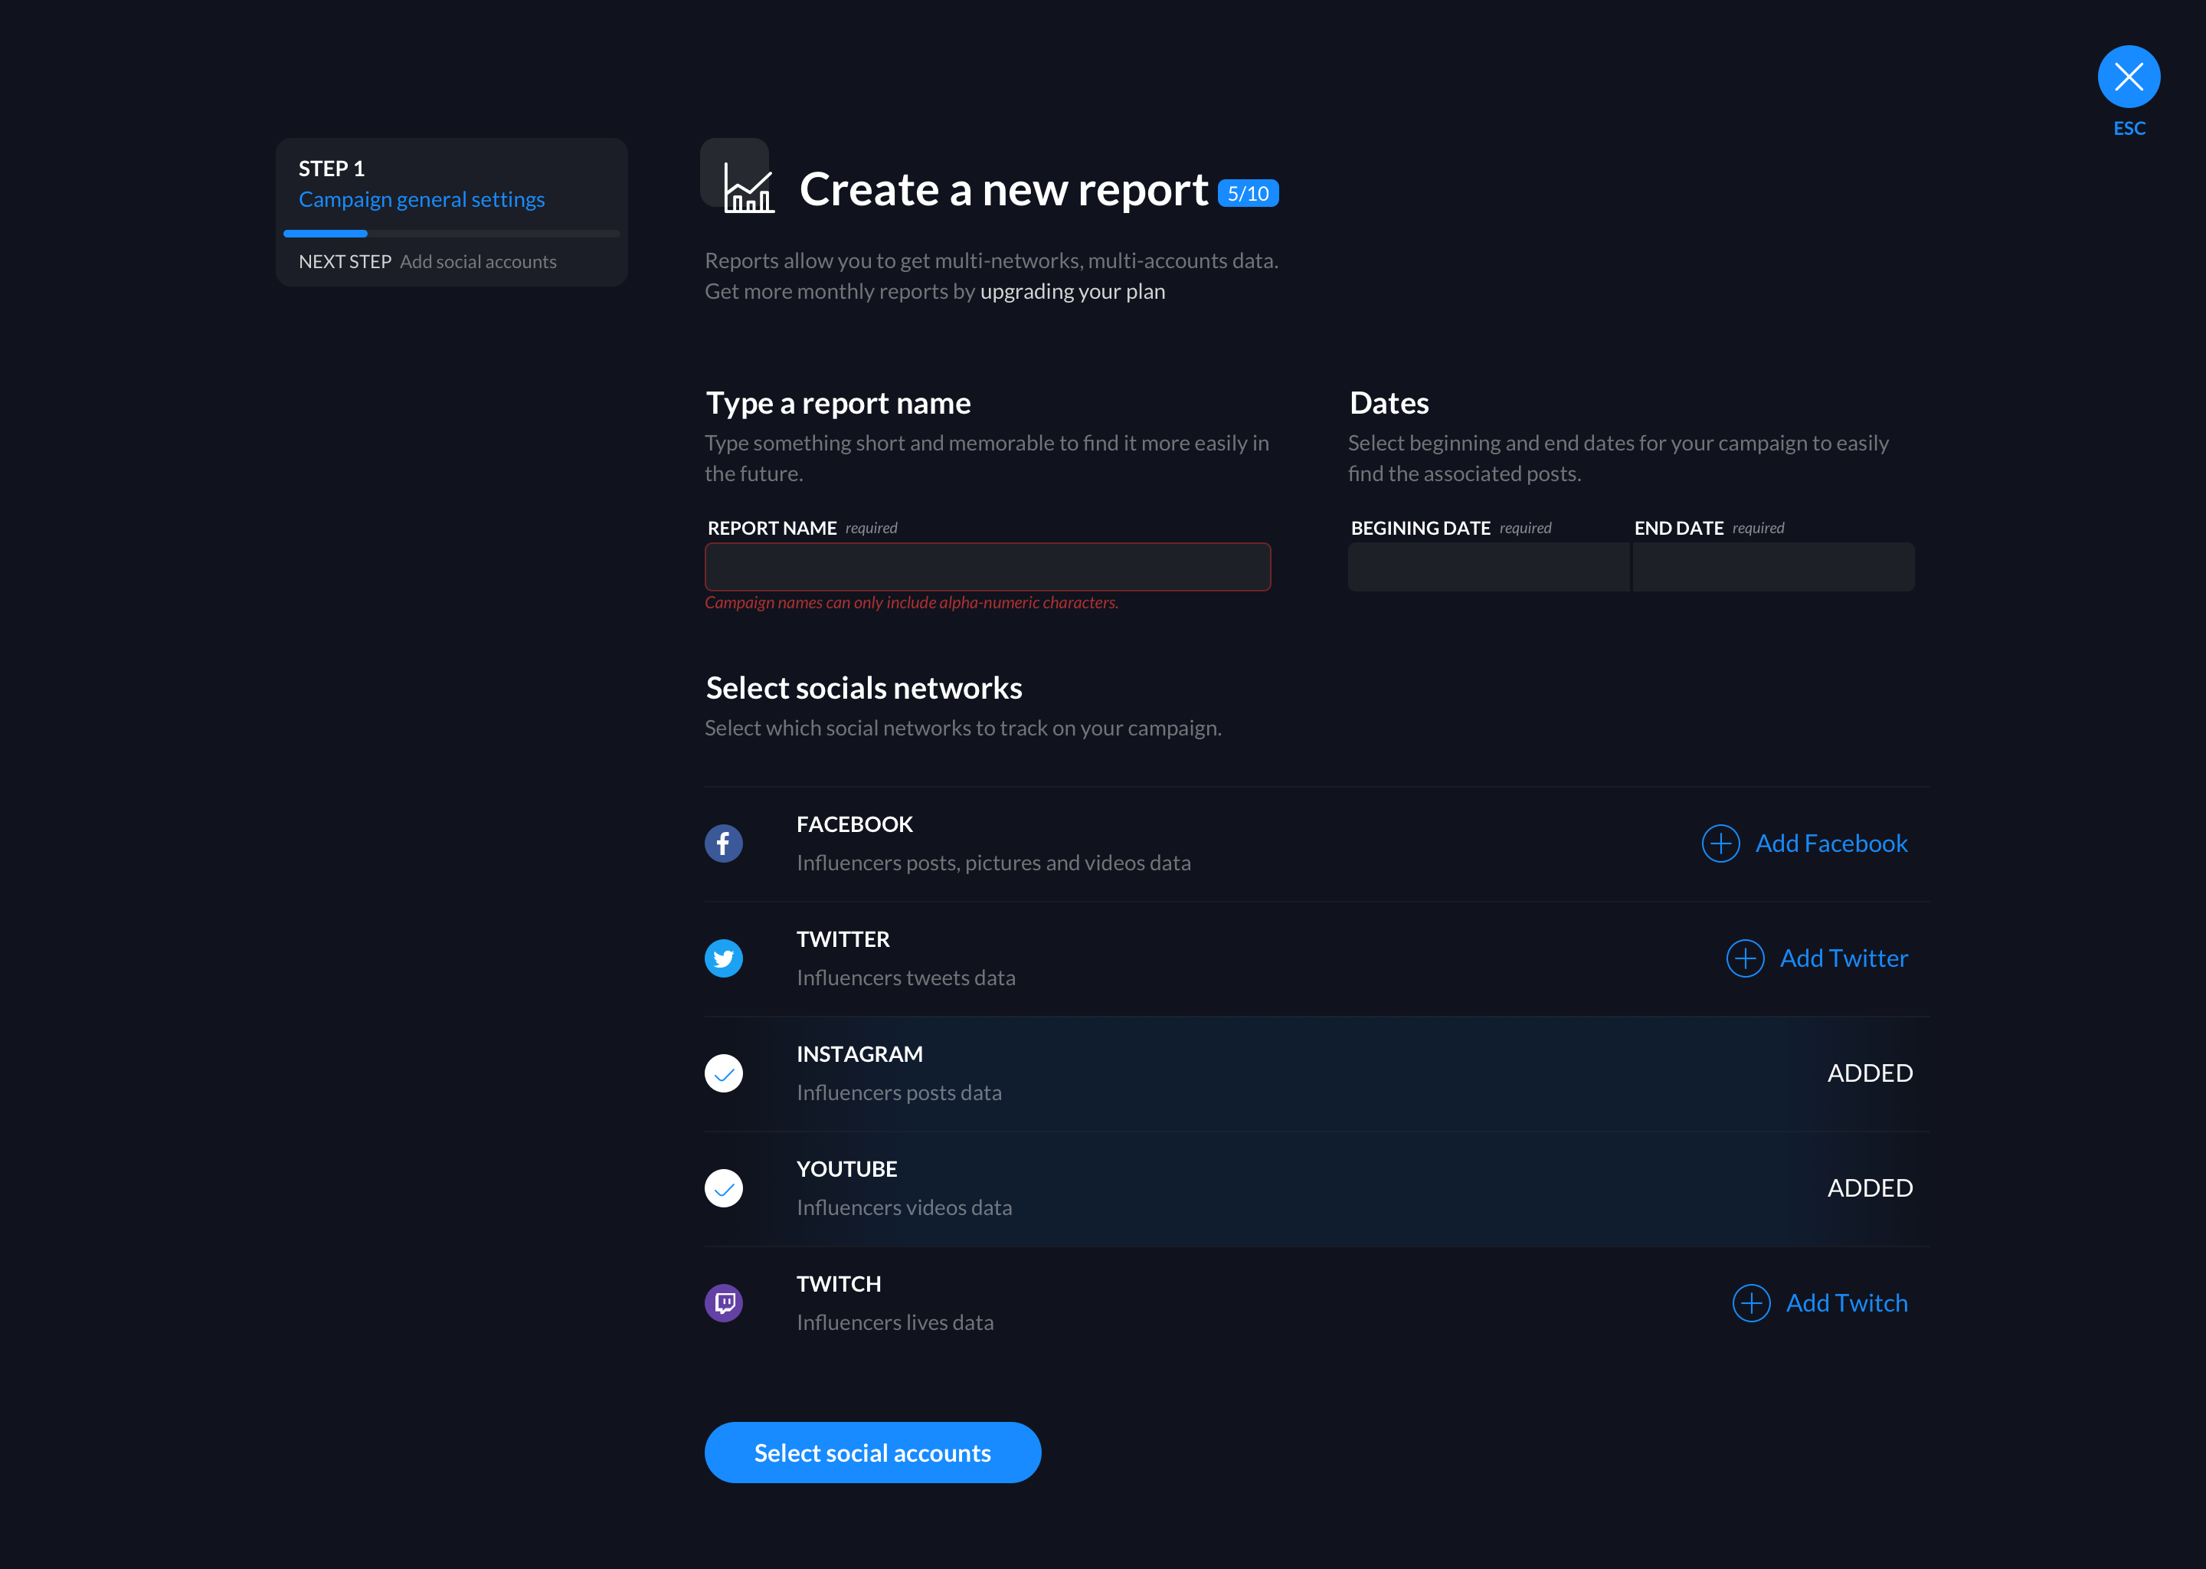Open the End Date picker field
This screenshot has width=2206, height=1569.
pyautogui.click(x=1772, y=567)
